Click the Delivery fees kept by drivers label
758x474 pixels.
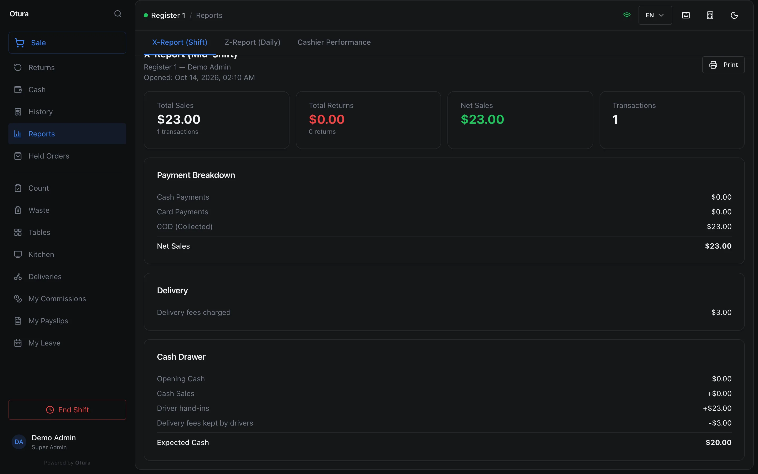coord(205,423)
